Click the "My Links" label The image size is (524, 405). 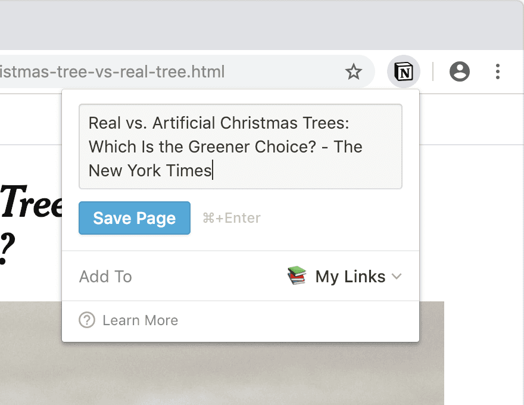click(x=350, y=276)
